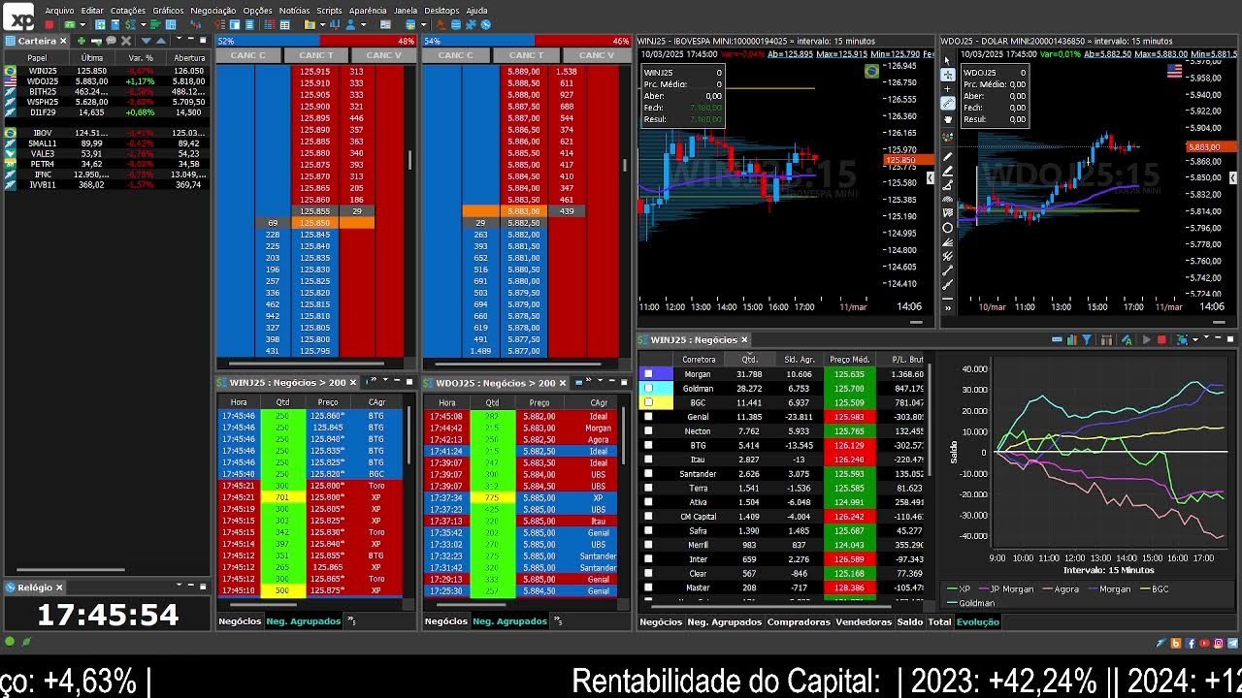This screenshot has height=698, width=1242.
Task: Click the grey play icon in Negócios panel
Action: click(x=1147, y=339)
